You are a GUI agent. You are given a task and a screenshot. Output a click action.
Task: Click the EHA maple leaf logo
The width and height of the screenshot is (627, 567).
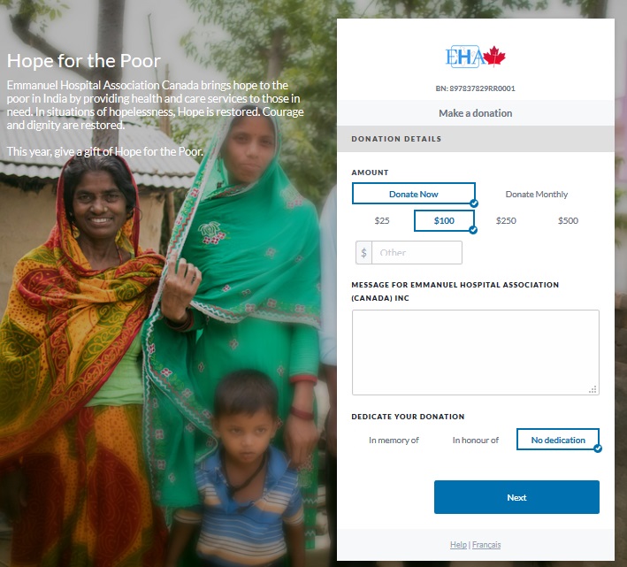pyautogui.click(x=476, y=57)
